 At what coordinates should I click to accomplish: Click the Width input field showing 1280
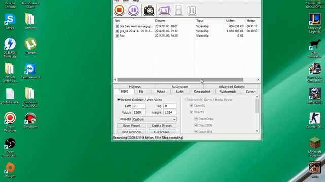139,112
